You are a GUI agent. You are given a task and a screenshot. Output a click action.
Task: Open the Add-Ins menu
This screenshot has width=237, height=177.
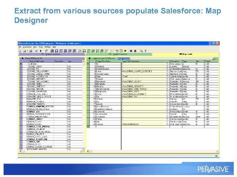click(48, 47)
